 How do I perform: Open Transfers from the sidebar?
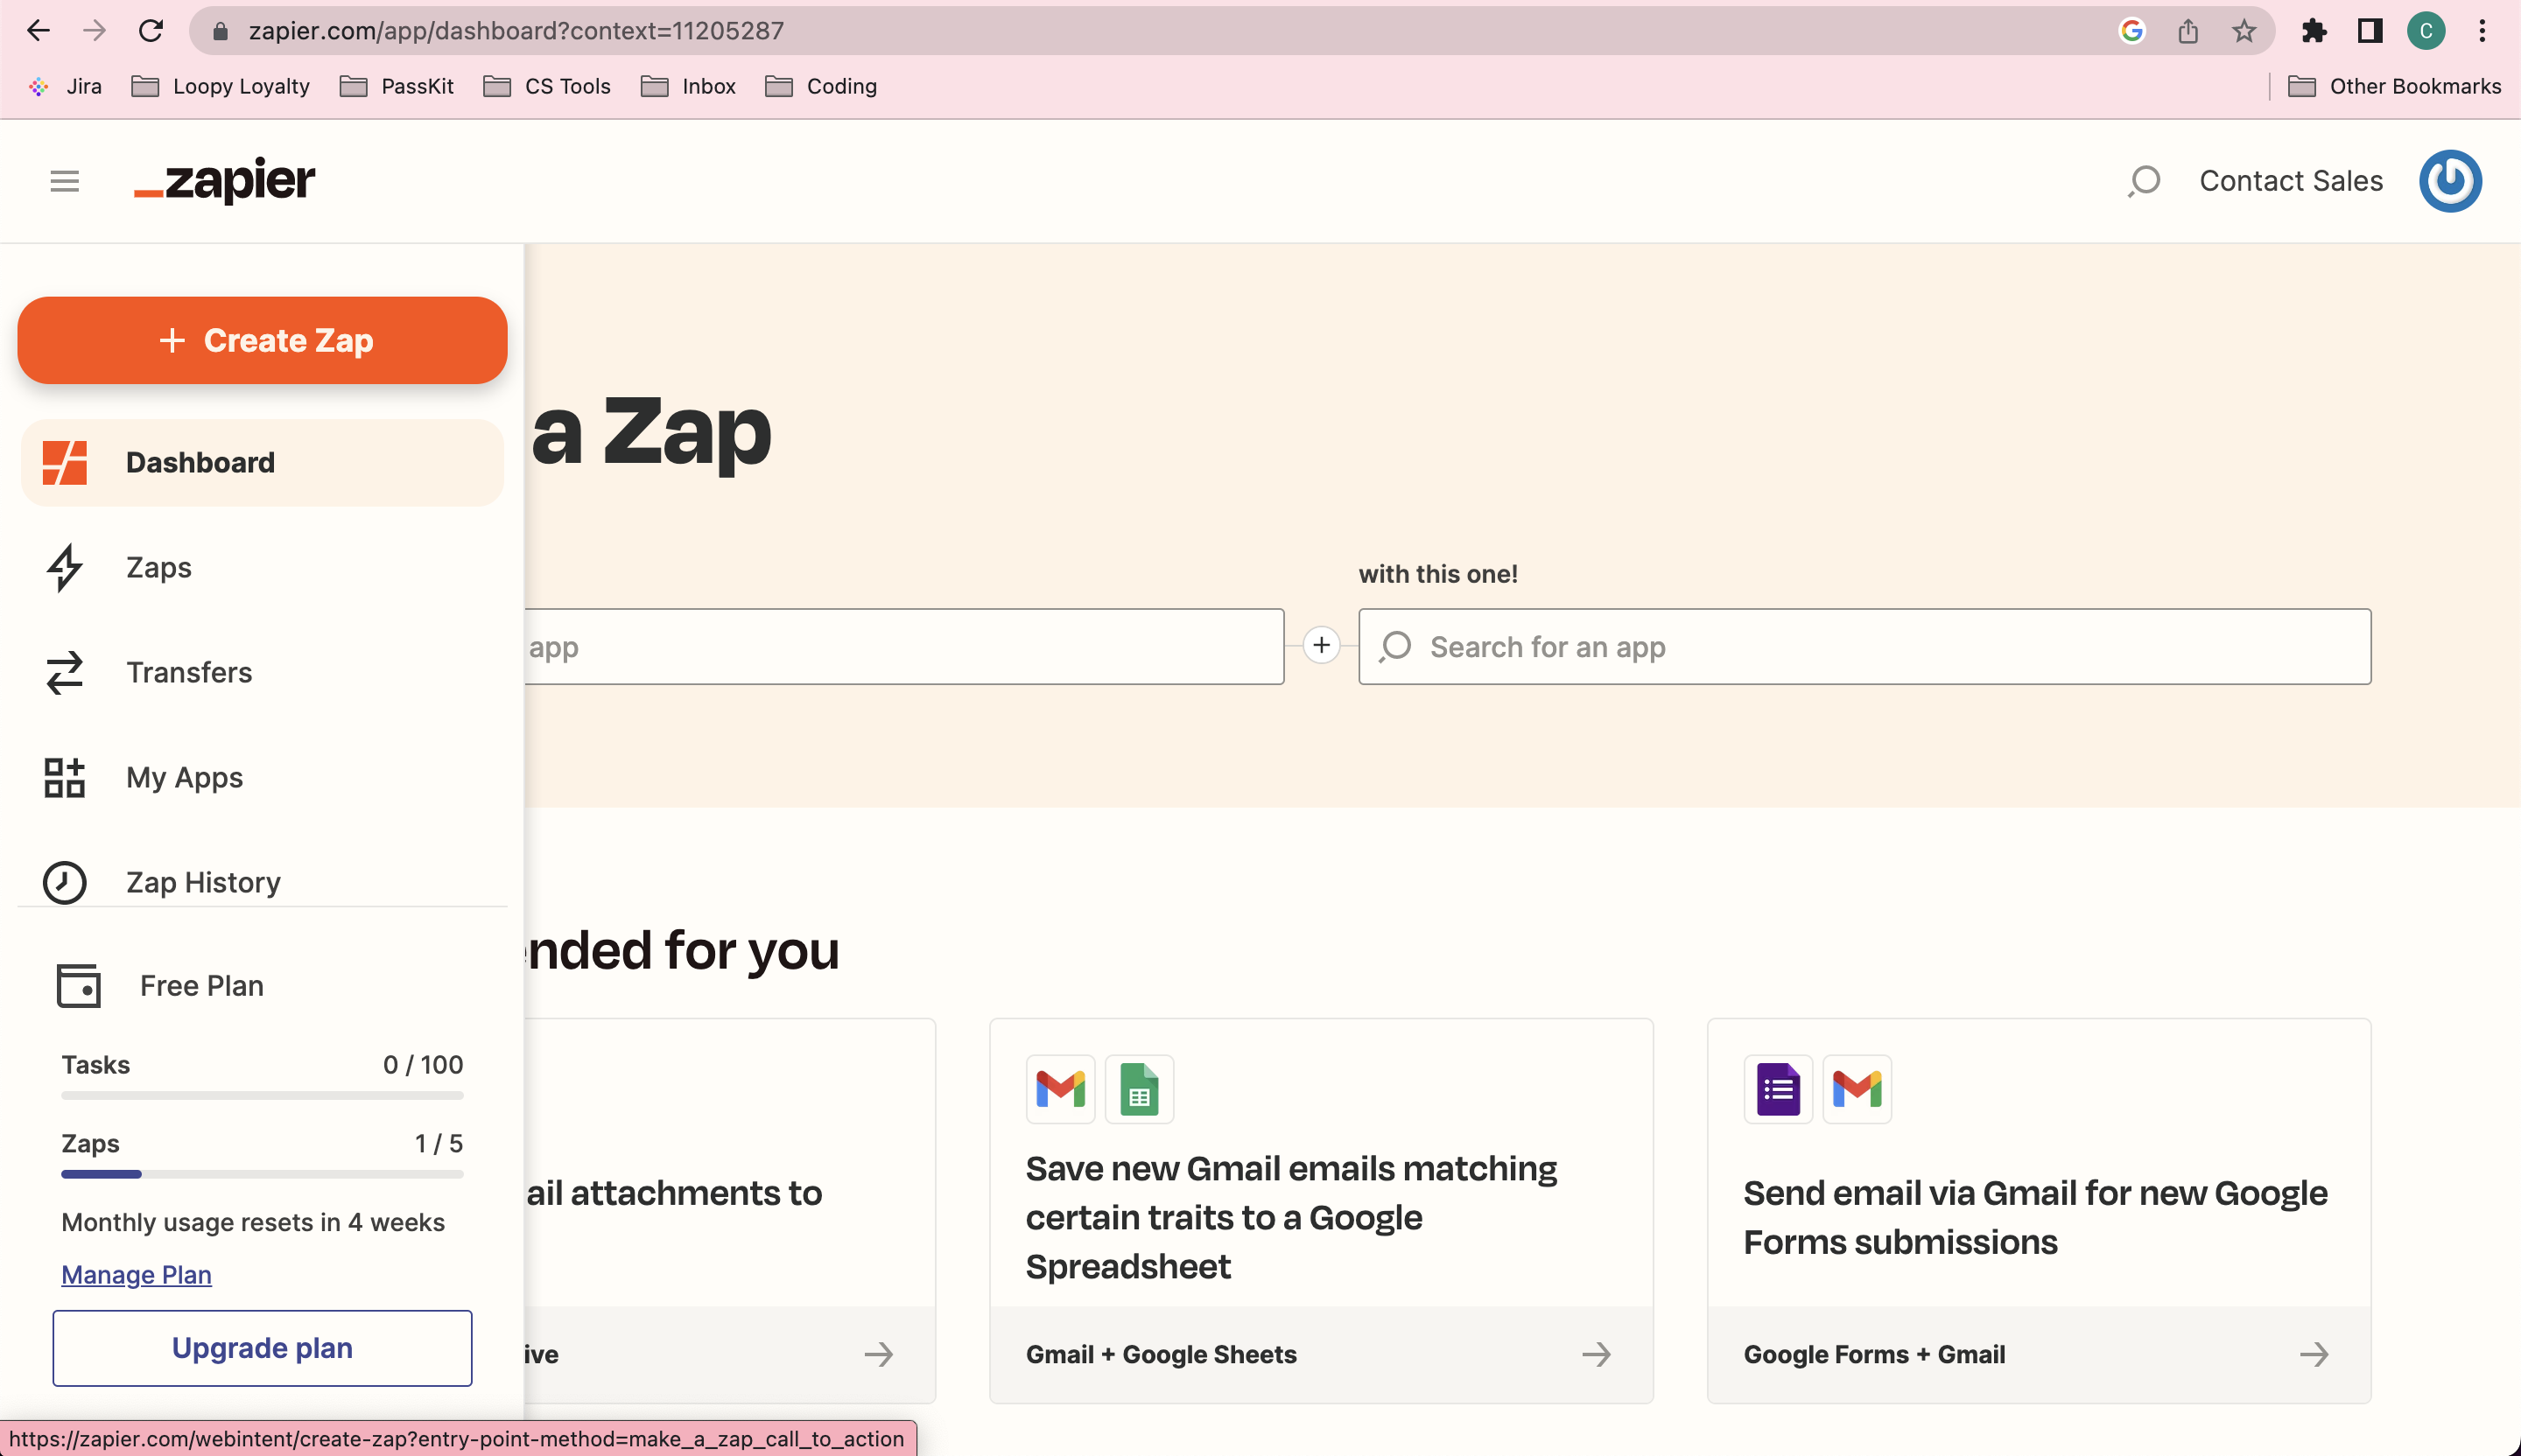(188, 672)
